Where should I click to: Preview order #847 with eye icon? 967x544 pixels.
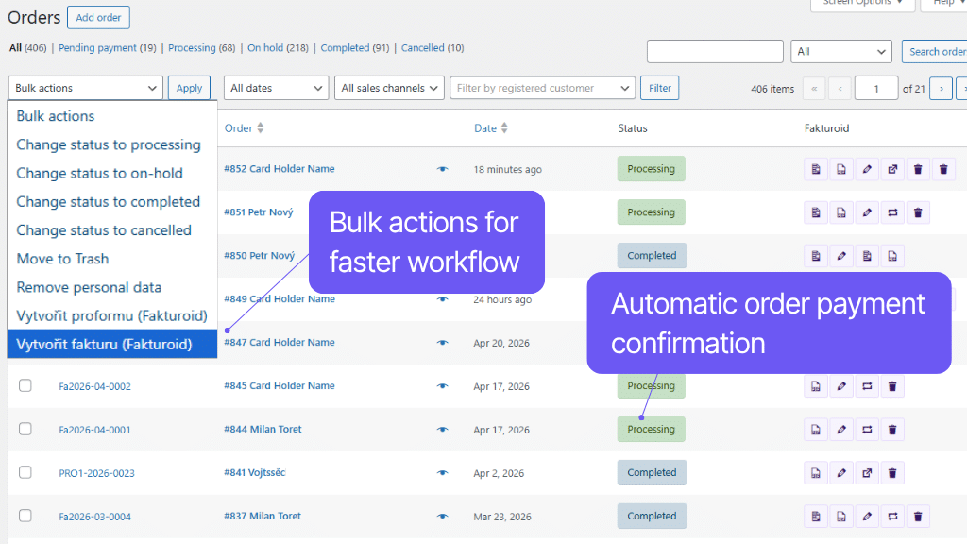click(x=442, y=343)
